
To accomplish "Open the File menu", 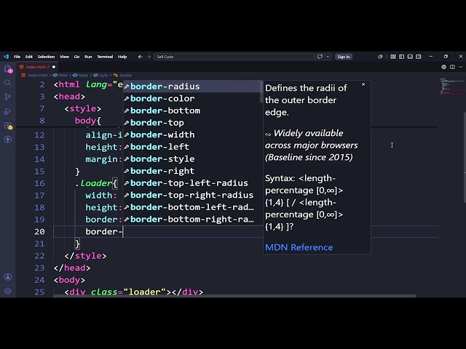I will [17, 57].
